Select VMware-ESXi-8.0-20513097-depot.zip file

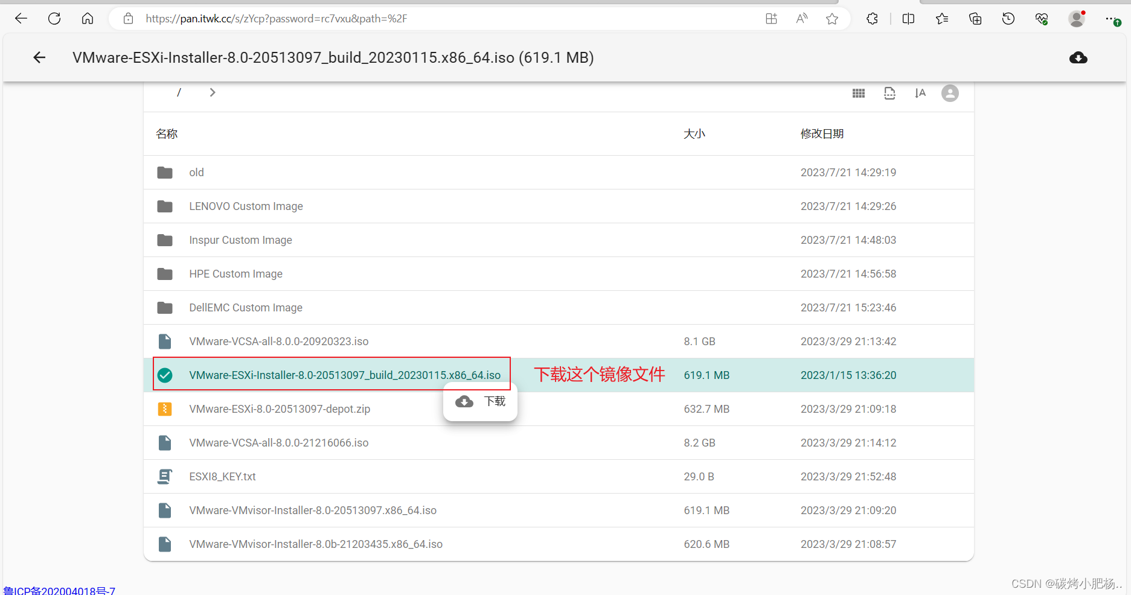[280, 409]
